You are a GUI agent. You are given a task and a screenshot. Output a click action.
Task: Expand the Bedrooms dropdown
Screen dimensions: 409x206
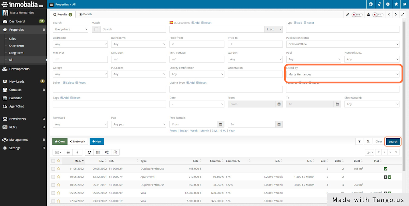click(x=80, y=44)
